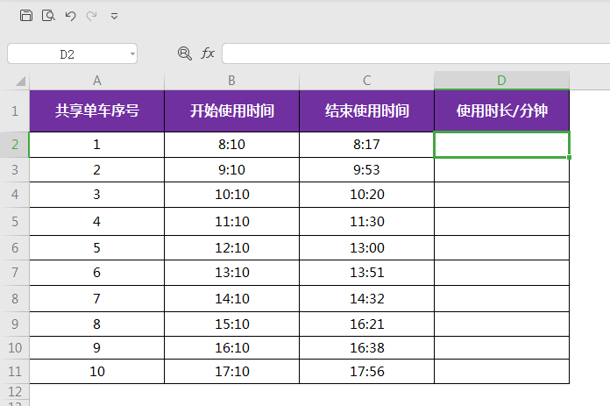
Task: Click the magnifier icon beside fx
Action: (x=184, y=53)
